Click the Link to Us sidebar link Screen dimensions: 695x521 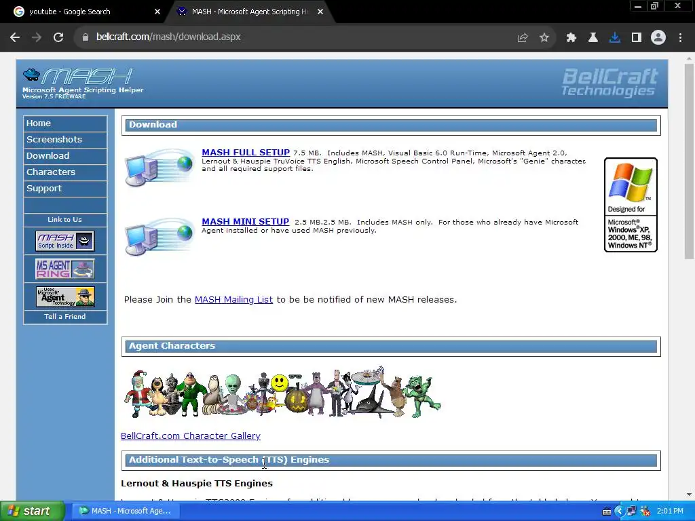(x=64, y=220)
